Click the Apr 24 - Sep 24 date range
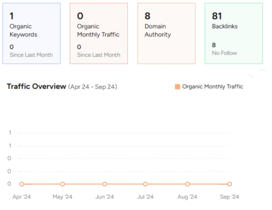Screen dimensions: 272x210 coord(92,87)
